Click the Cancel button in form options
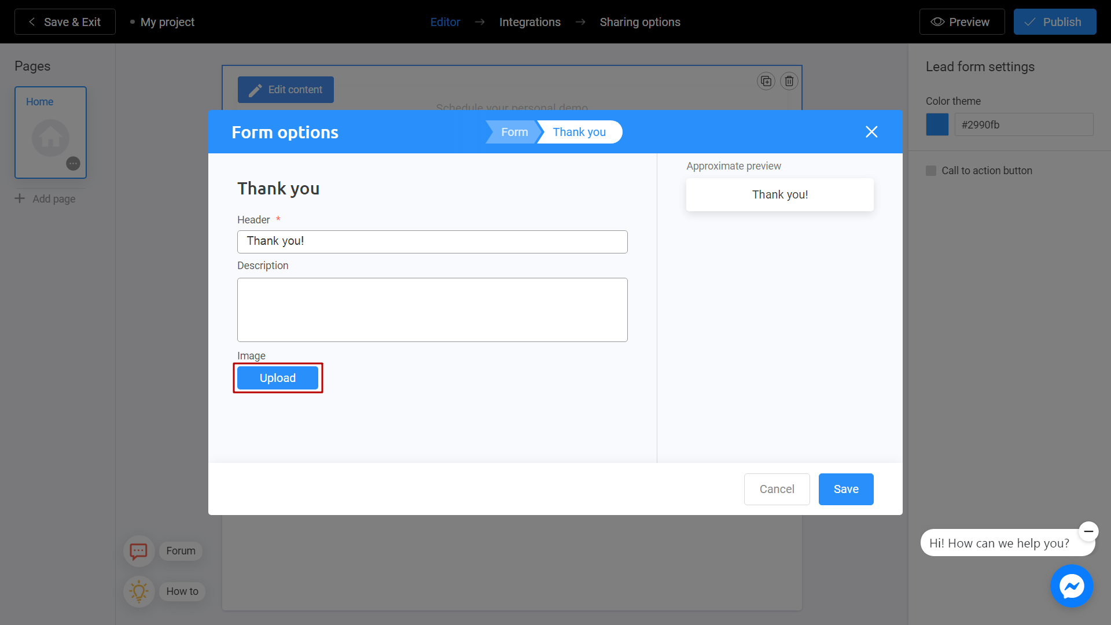Viewport: 1111px width, 625px height. (777, 488)
